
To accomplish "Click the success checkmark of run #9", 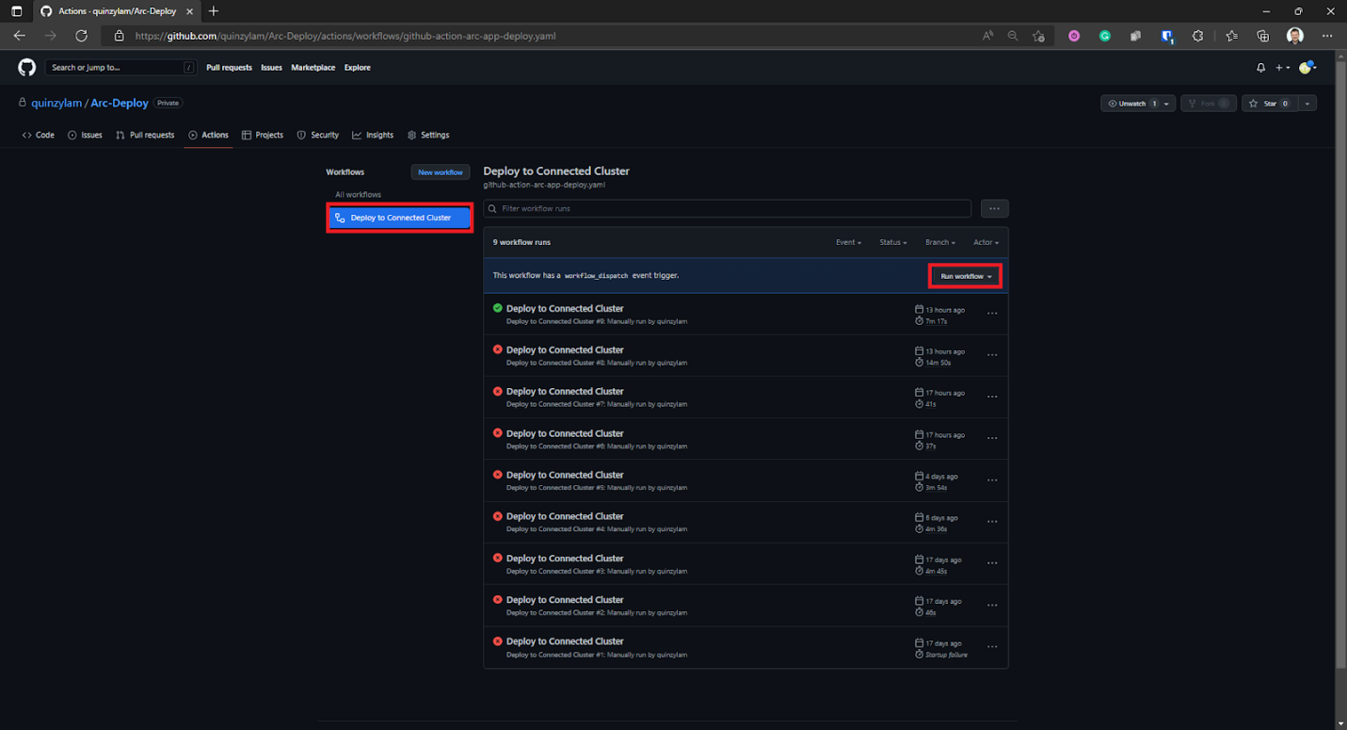I will coord(498,308).
